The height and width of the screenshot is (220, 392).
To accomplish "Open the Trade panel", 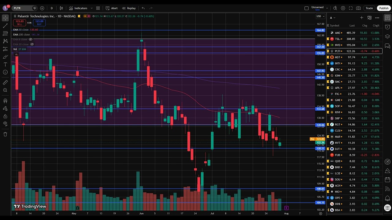I will (x=369, y=8).
